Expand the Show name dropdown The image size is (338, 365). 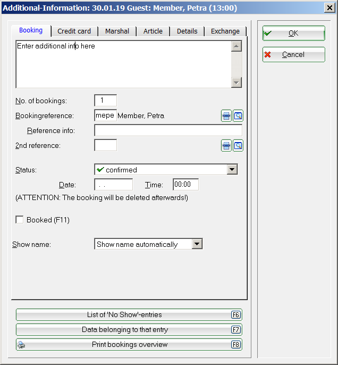coord(197,244)
